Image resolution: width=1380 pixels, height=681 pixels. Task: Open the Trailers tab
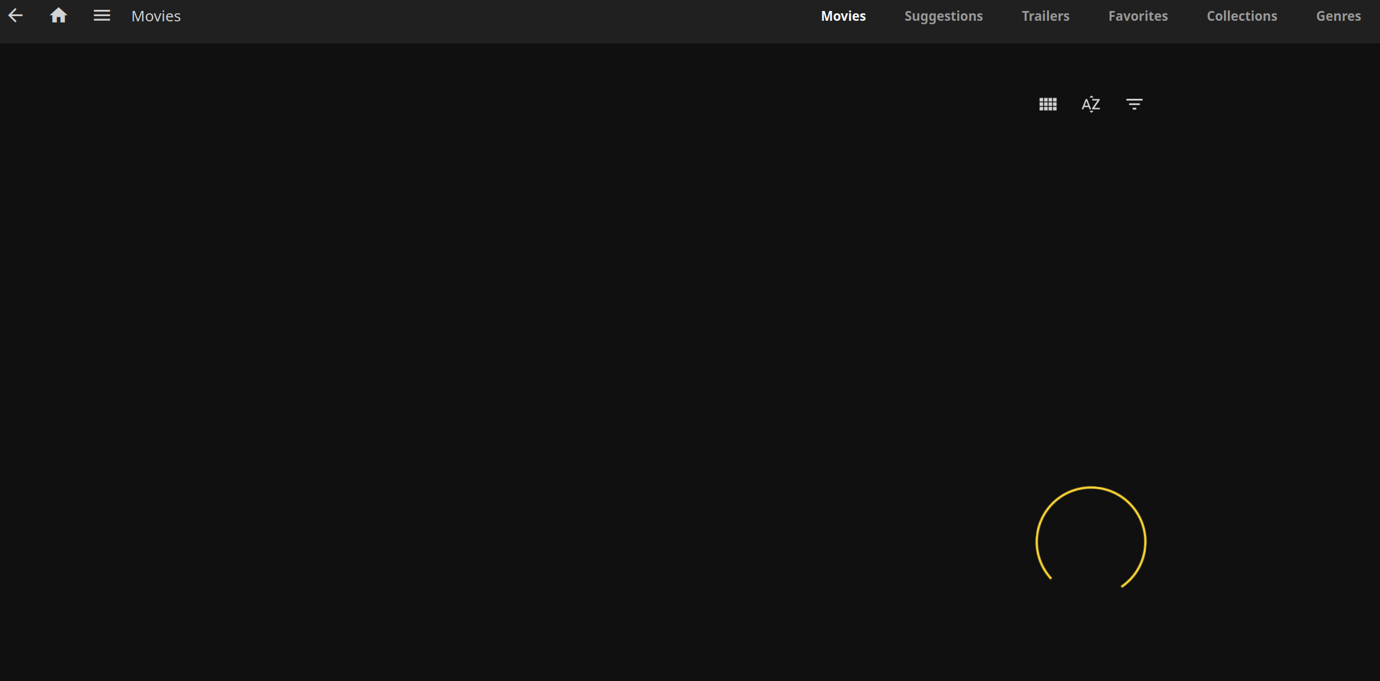pyautogui.click(x=1045, y=16)
